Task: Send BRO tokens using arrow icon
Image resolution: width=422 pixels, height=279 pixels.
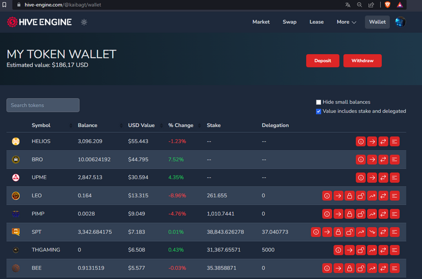Action: tap(372, 160)
